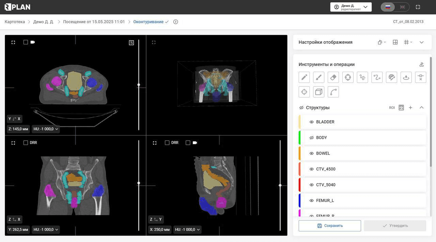Click the Сохранить button
436x242 pixels.
coord(330,226)
